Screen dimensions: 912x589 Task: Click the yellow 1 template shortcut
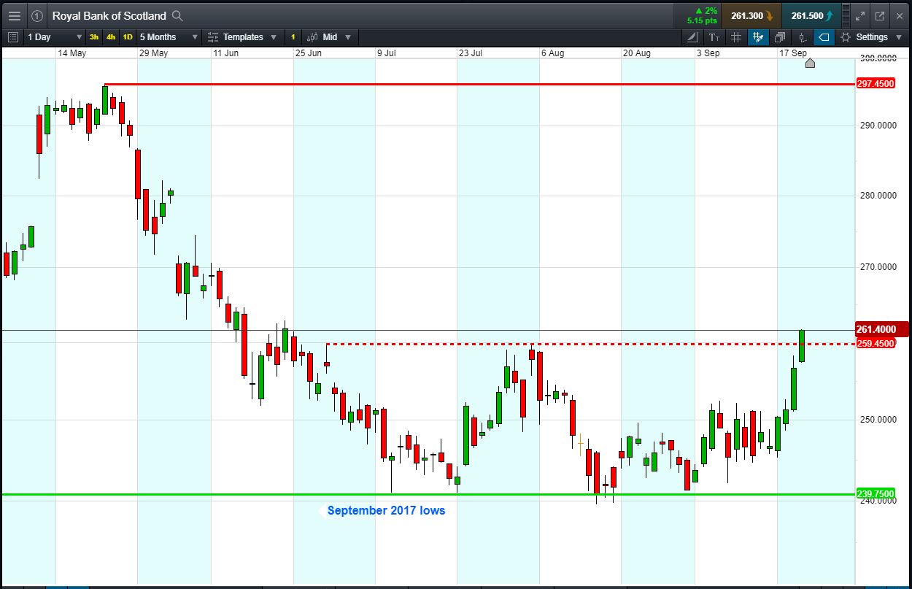click(293, 37)
